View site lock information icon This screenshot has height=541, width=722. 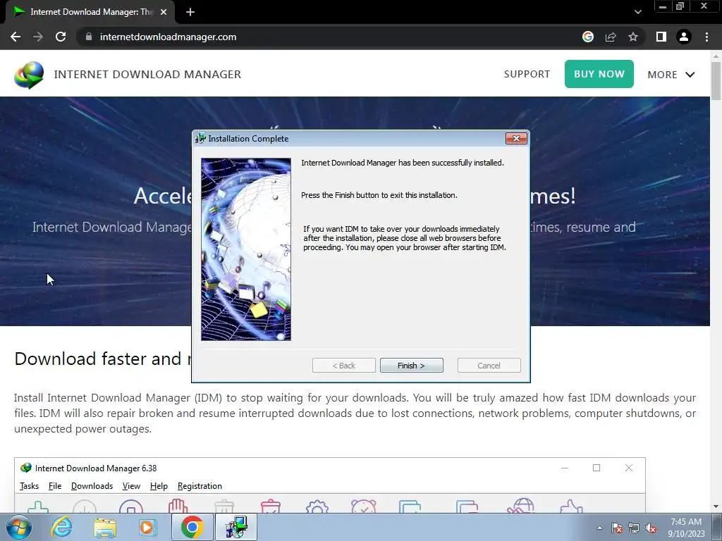[x=89, y=37]
